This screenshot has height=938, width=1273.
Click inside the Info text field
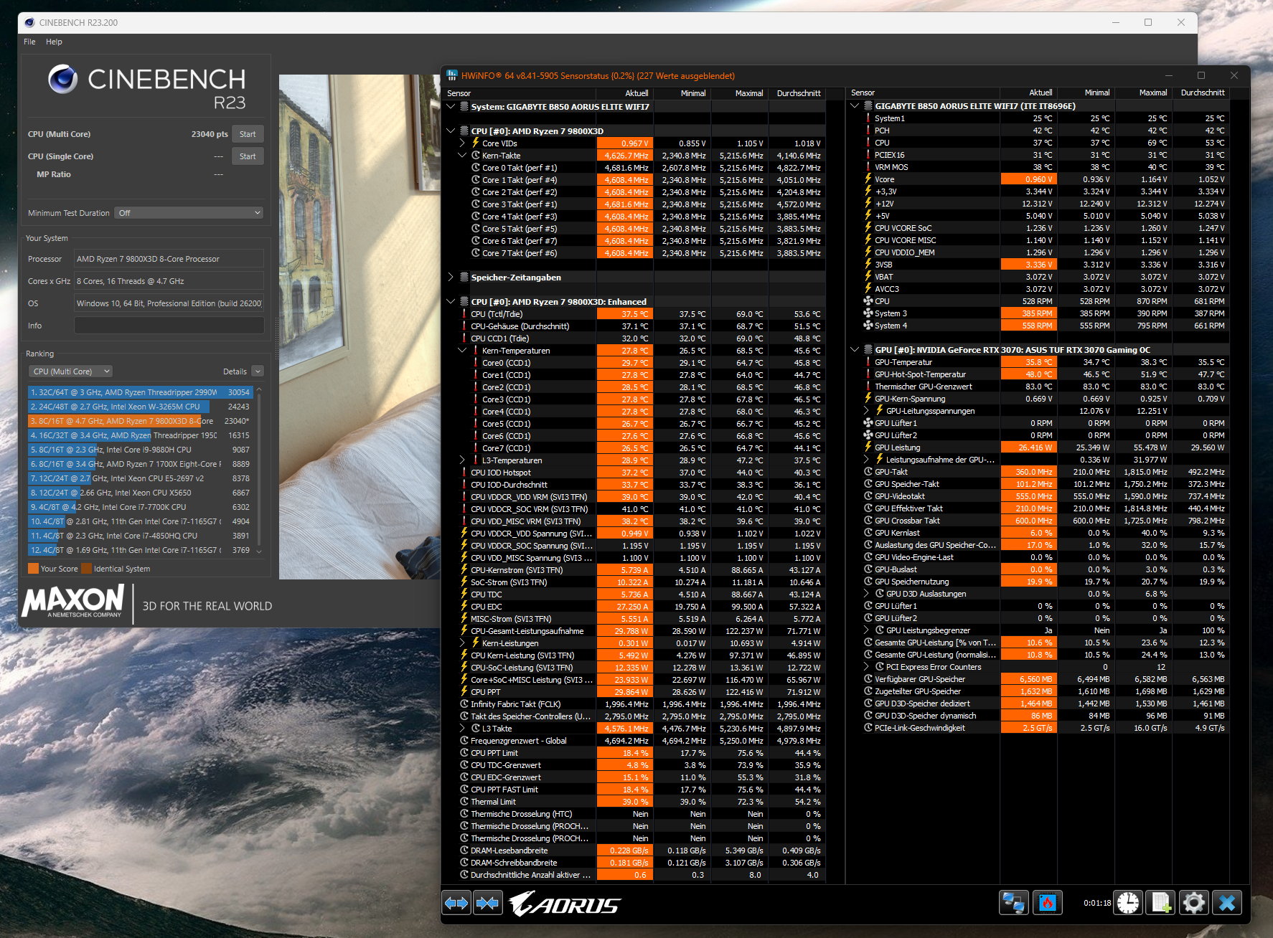tap(169, 326)
